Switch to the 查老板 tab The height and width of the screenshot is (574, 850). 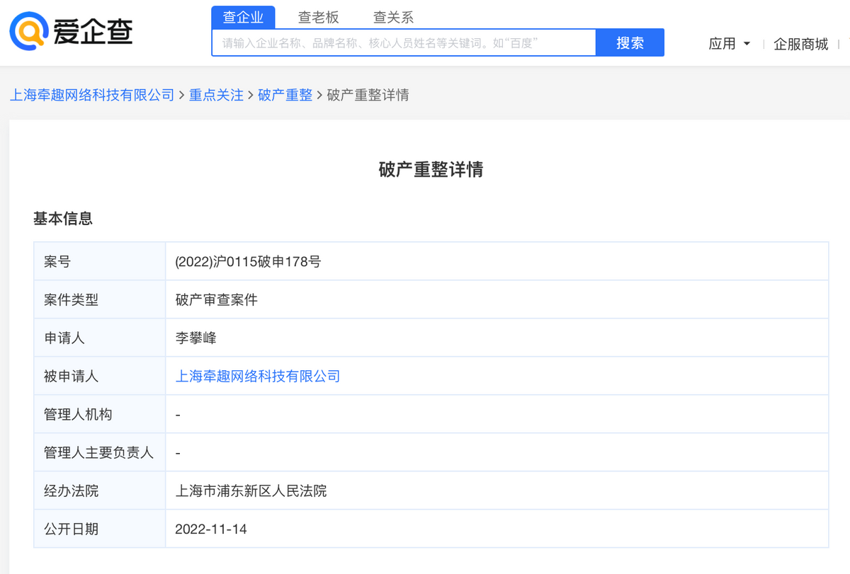pyautogui.click(x=319, y=17)
